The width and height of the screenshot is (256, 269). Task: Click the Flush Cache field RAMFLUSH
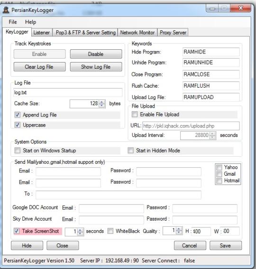[211, 86]
